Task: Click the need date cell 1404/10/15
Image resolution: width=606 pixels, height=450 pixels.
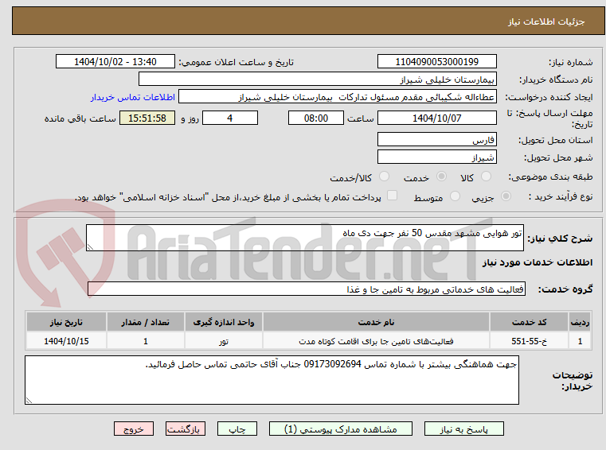Action: [x=66, y=341]
